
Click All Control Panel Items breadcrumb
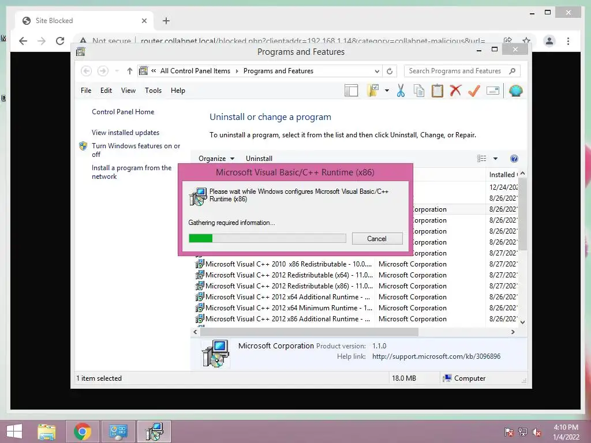[x=195, y=71]
